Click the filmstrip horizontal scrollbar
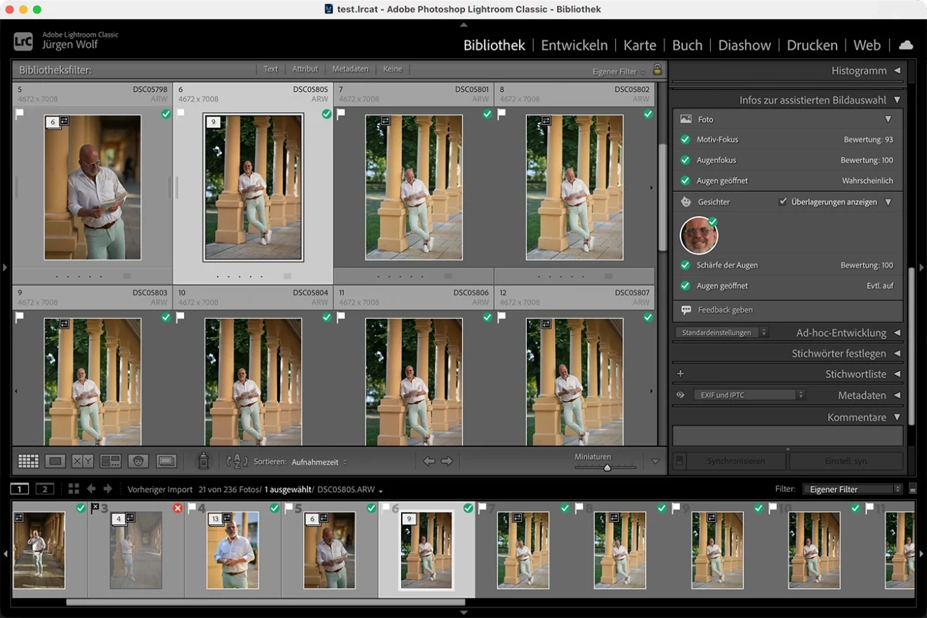 click(265, 602)
